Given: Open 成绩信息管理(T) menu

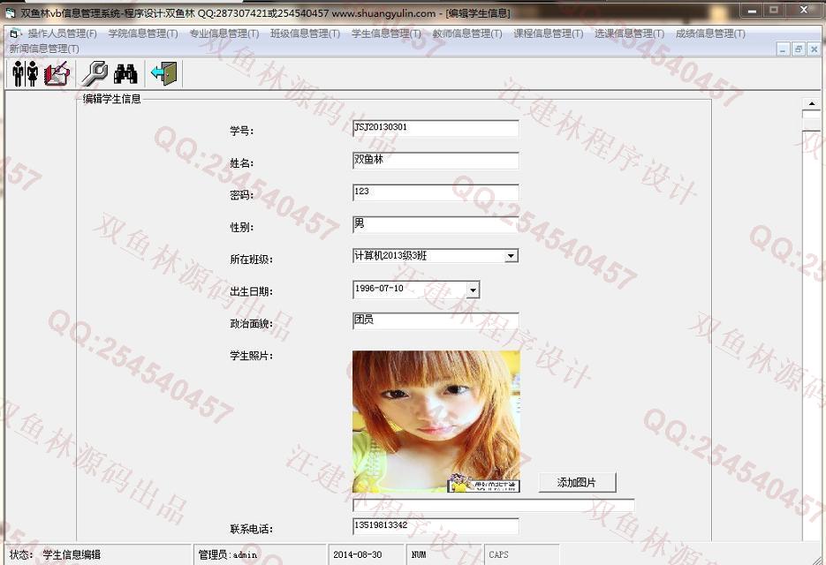Looking at the screenshot, I should 710,34.
